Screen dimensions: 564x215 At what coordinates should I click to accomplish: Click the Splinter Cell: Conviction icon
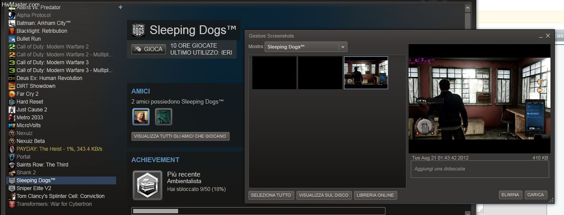pos(12,196)
